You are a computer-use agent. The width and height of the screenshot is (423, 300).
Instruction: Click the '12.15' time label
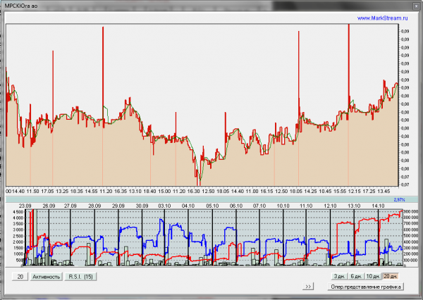pyautogui.click(x=355, y=192)
